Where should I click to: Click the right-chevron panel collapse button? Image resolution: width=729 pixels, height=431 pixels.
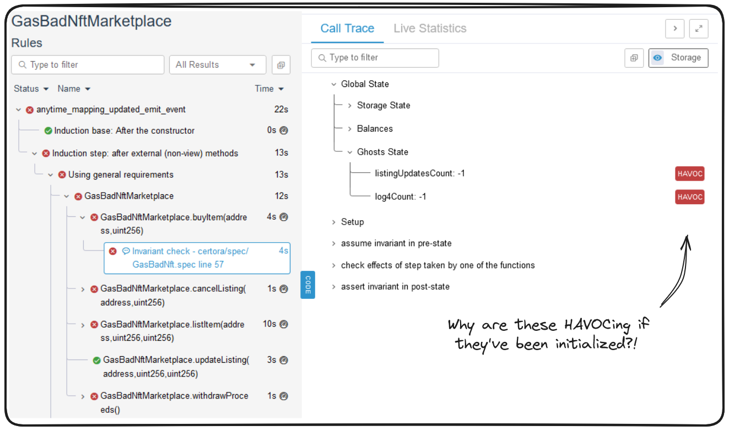(x=675, y=29)
